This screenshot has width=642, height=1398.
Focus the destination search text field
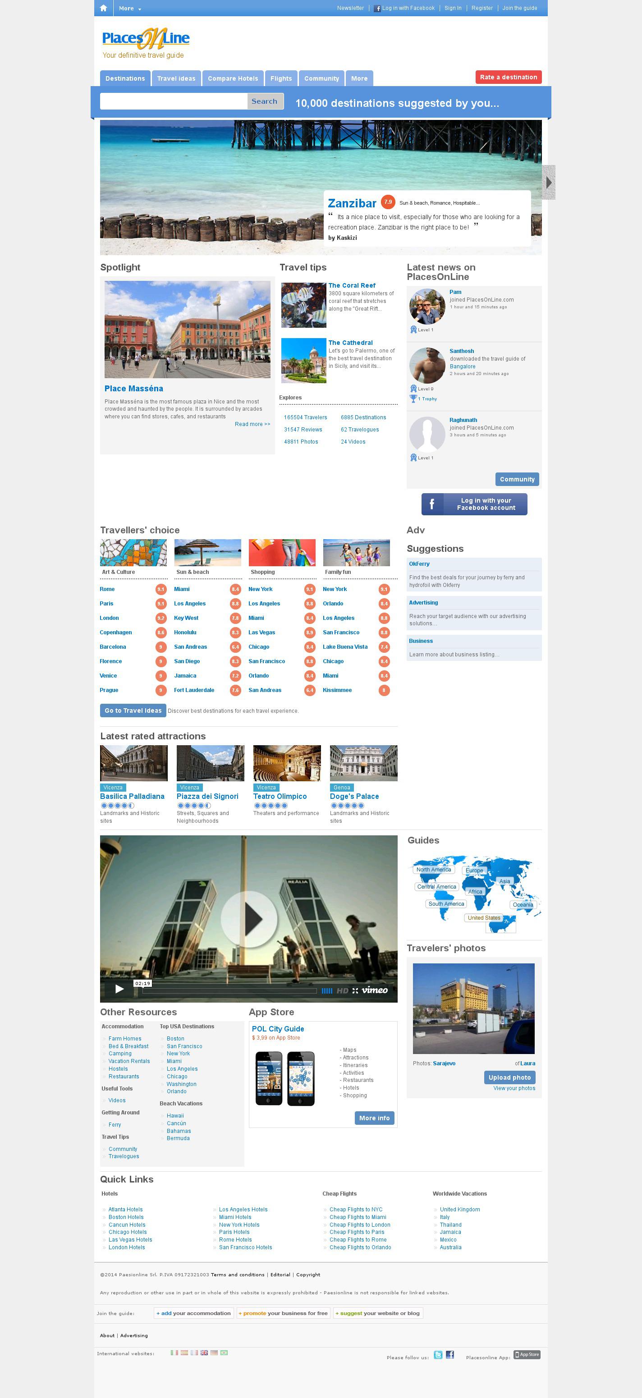(x=174, y=101)
